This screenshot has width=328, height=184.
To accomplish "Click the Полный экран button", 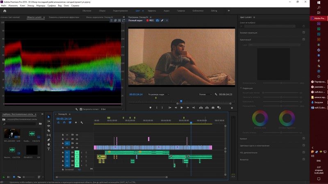I will [x=135, y=20].
